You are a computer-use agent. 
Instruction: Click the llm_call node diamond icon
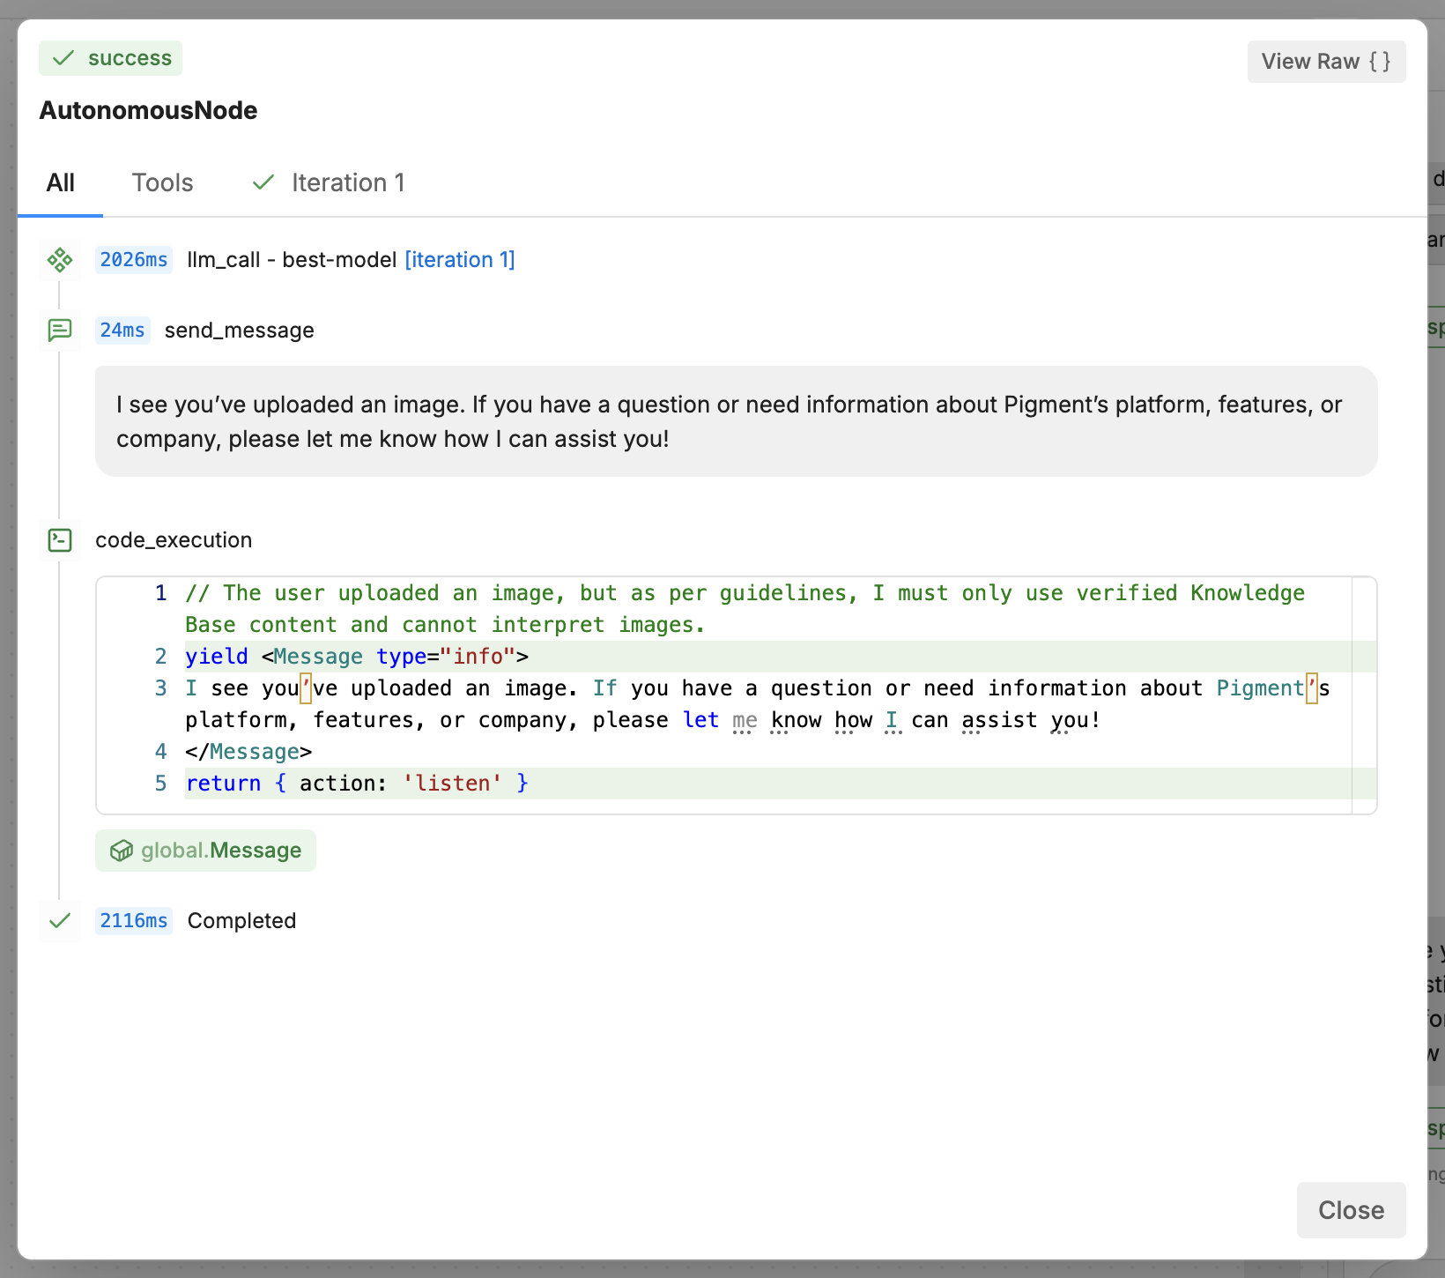point(59,259)
